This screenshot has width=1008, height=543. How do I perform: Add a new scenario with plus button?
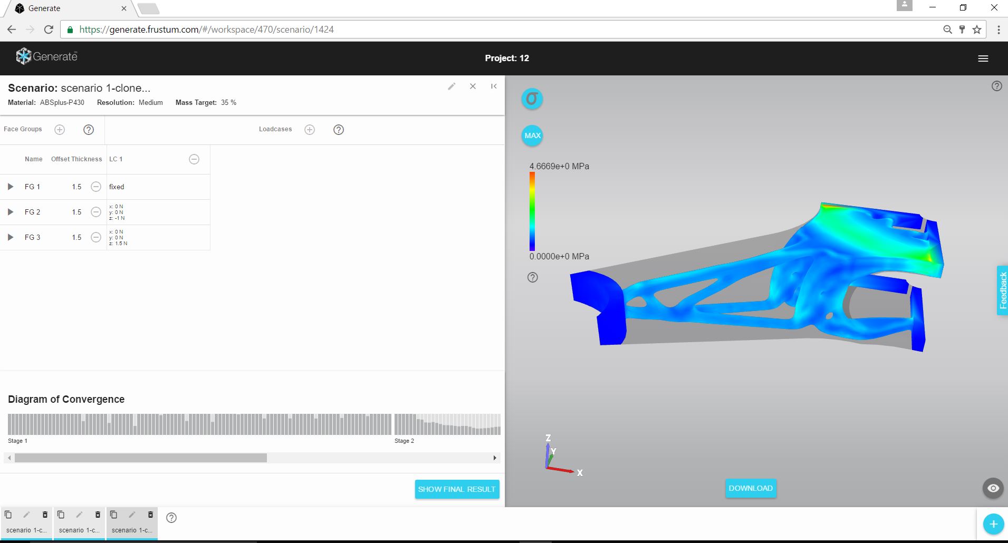coord(993,524)
